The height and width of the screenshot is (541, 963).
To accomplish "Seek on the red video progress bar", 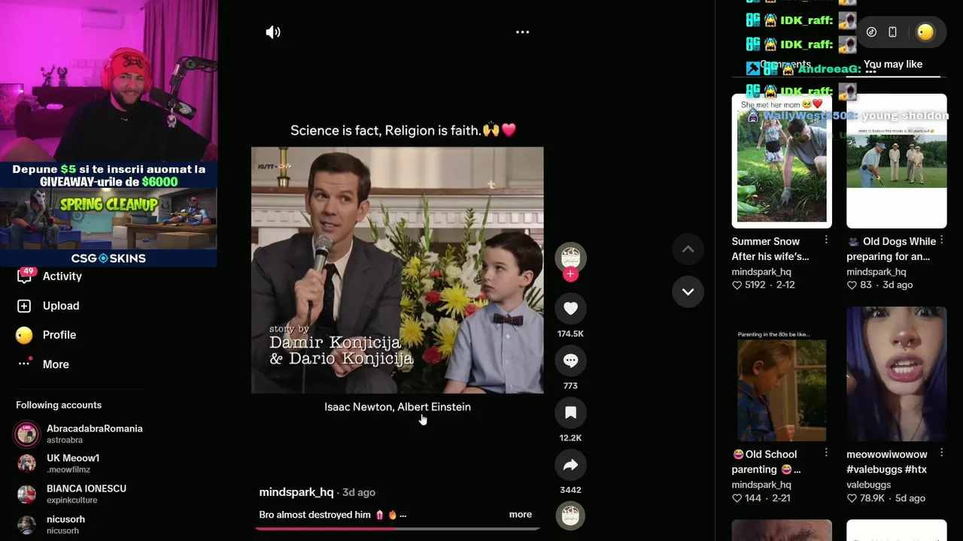I will 397,528.
